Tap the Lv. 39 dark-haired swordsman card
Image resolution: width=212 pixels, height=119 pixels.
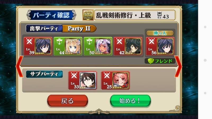(x=38, y=46)
